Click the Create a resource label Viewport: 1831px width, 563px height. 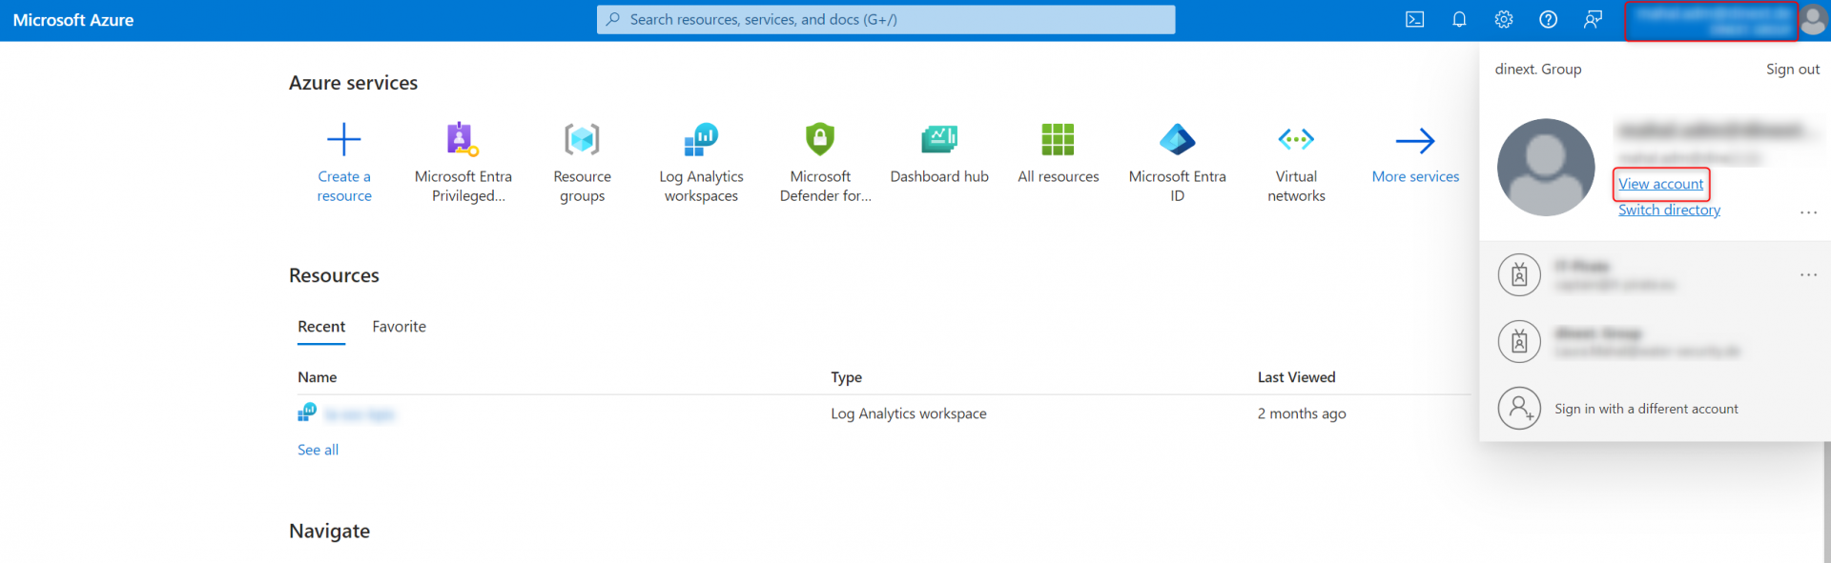[344, 186]
